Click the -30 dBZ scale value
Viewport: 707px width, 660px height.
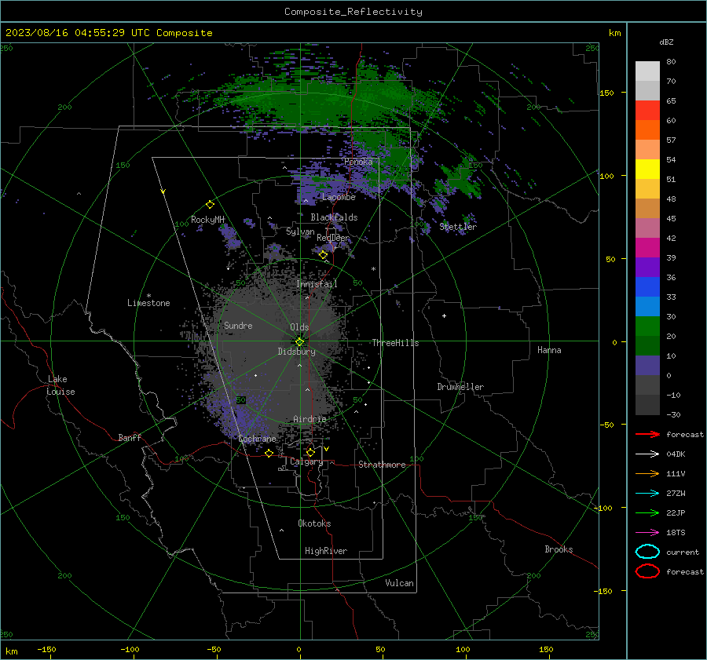point(673,414)
